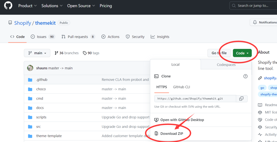This screenshot has height=142, width=277.
Task: Click the terminal icon next to Clone
Action: click(156, 76)
